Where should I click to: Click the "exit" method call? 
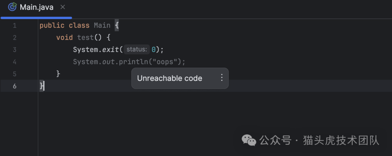[x=110, y=49]
